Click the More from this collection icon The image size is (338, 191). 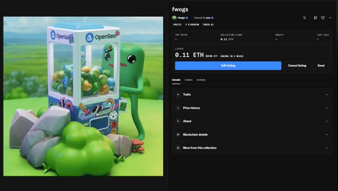pos(178,148)
